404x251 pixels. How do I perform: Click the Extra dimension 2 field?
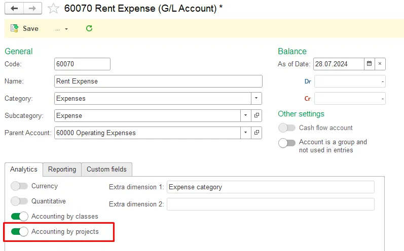click(270, 204)
